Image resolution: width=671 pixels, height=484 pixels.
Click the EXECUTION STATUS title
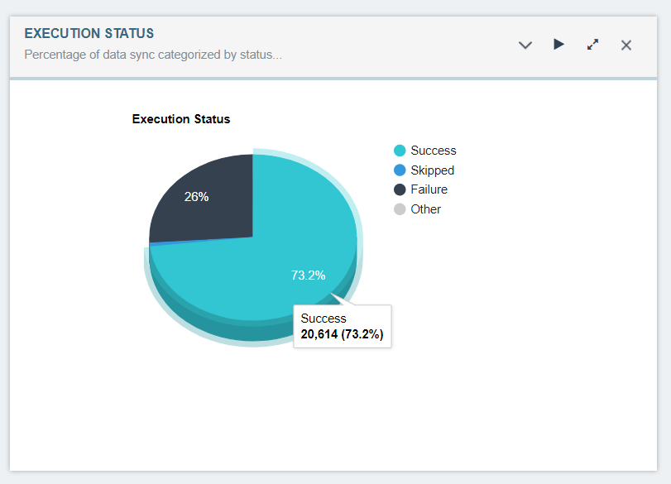coord(89,33)
